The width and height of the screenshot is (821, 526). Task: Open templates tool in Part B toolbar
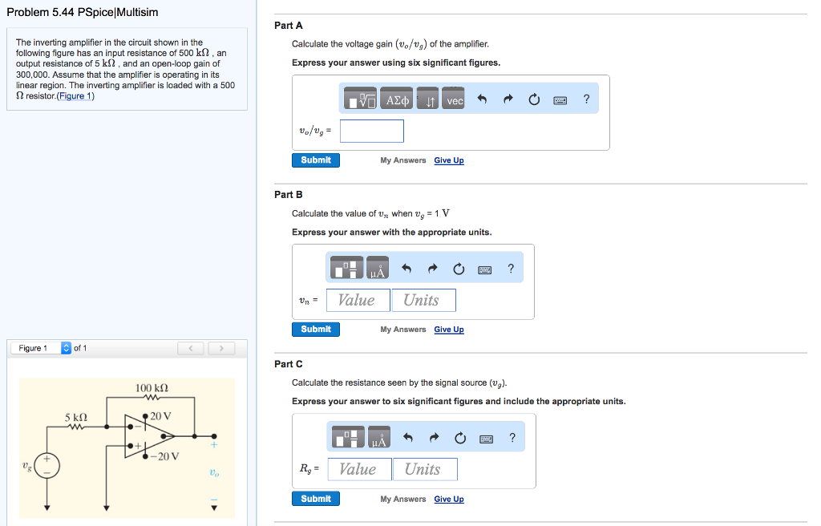click(x=346, y=268)
